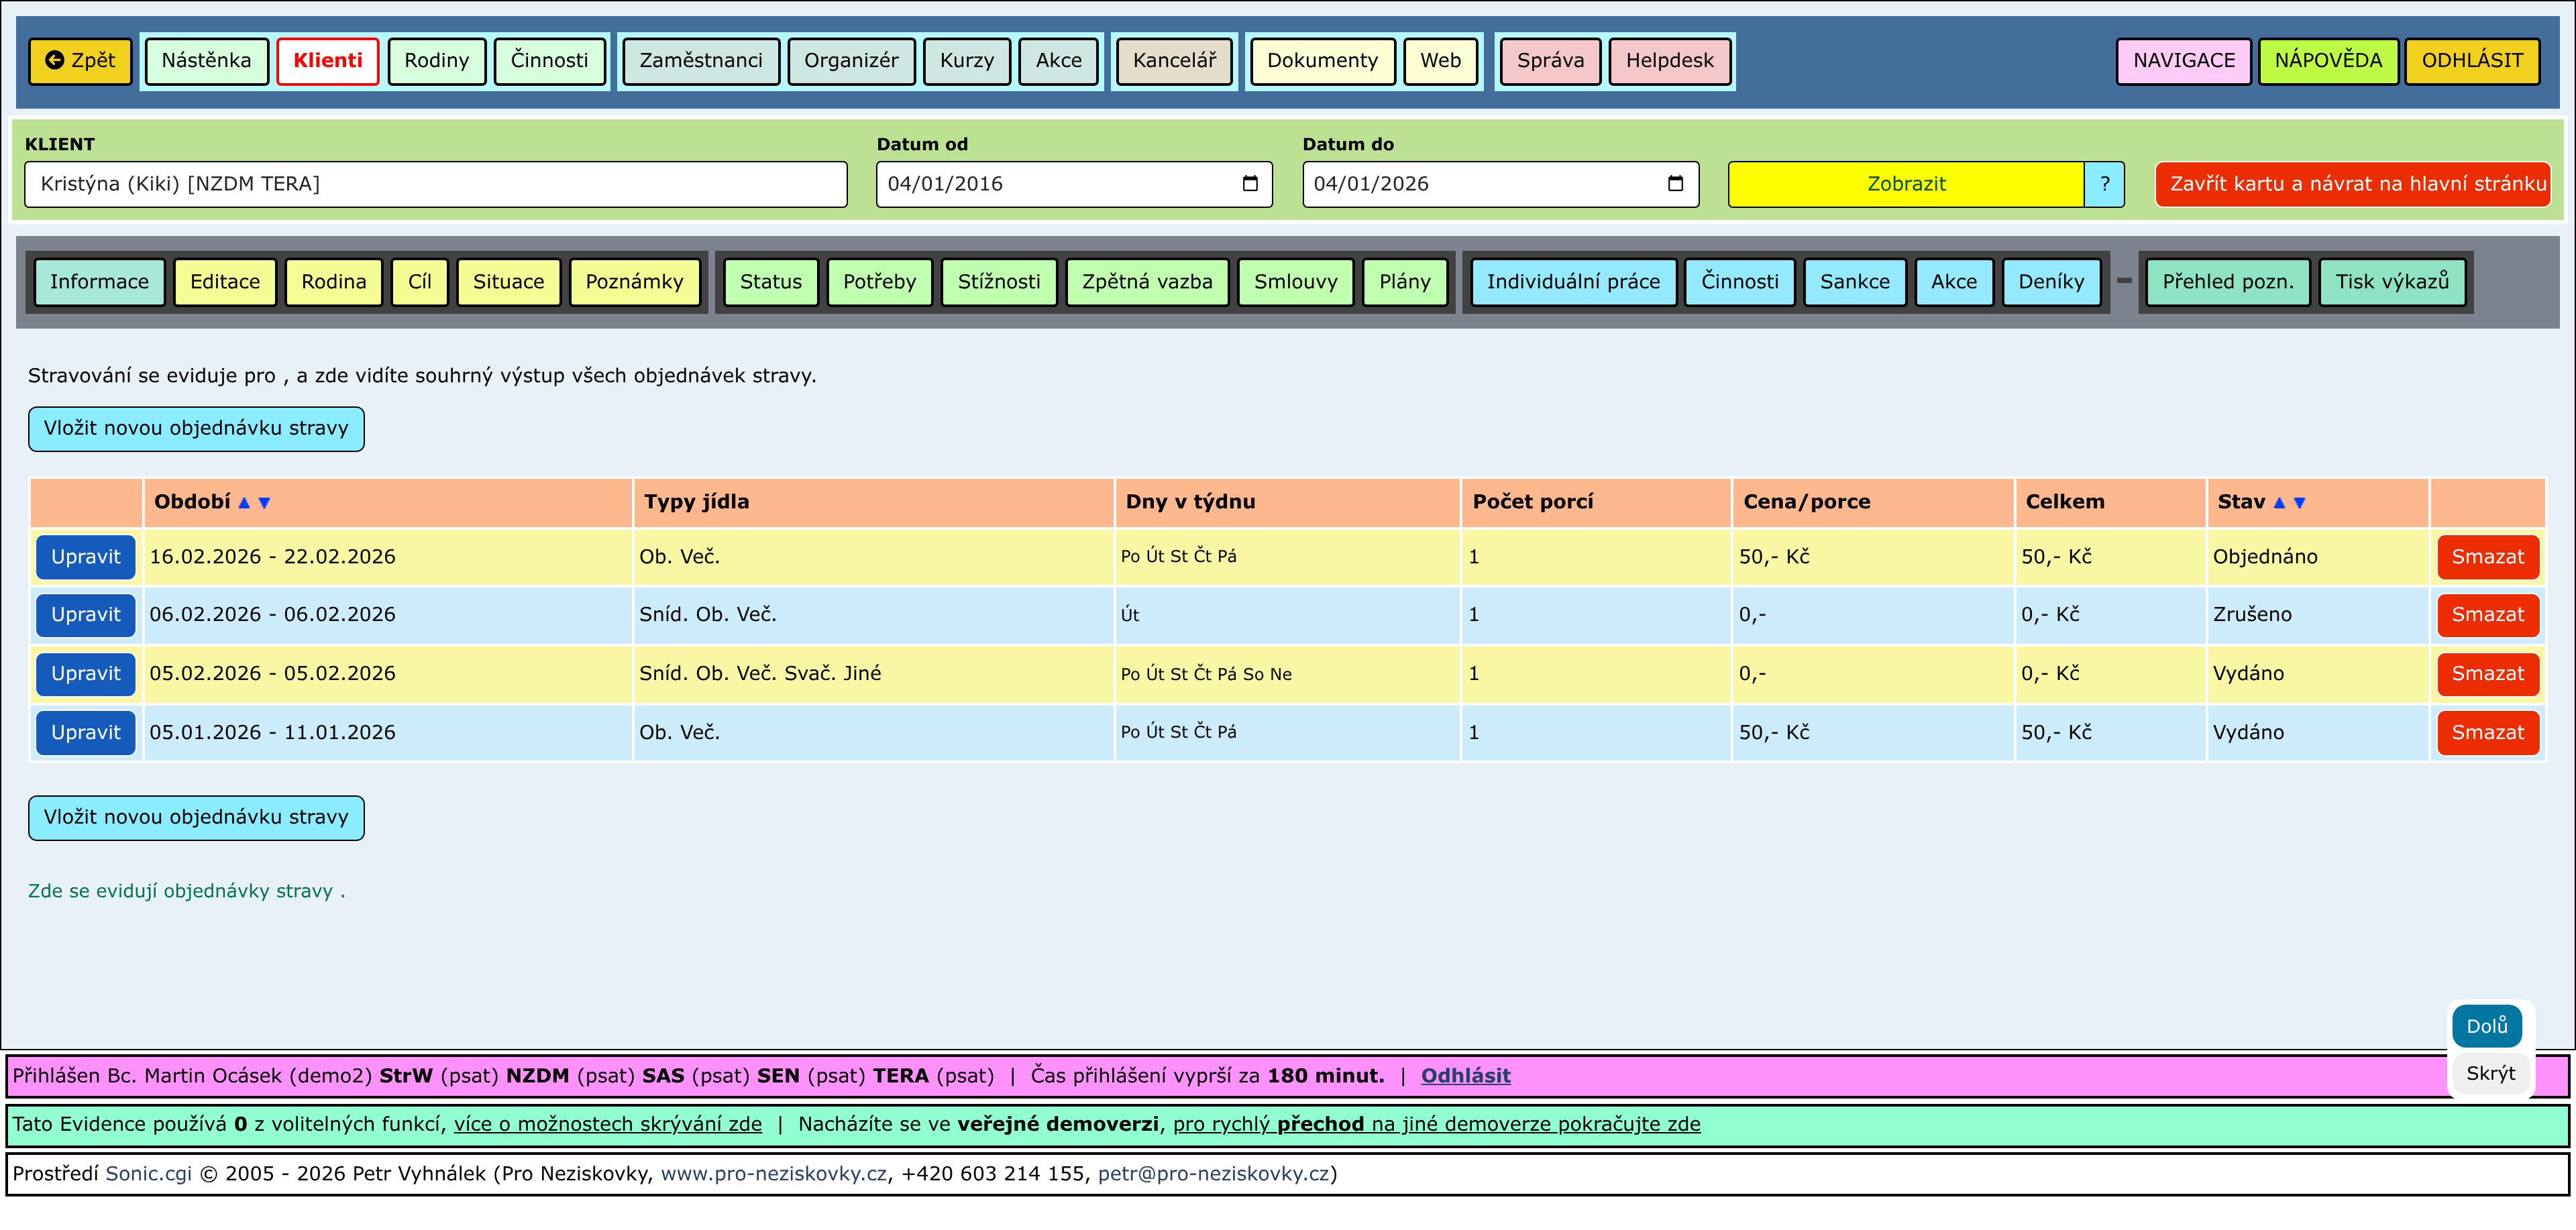Switch to the Editace tab
This screenshot has width=2576, height=1230.
click(x=225, y=282)
